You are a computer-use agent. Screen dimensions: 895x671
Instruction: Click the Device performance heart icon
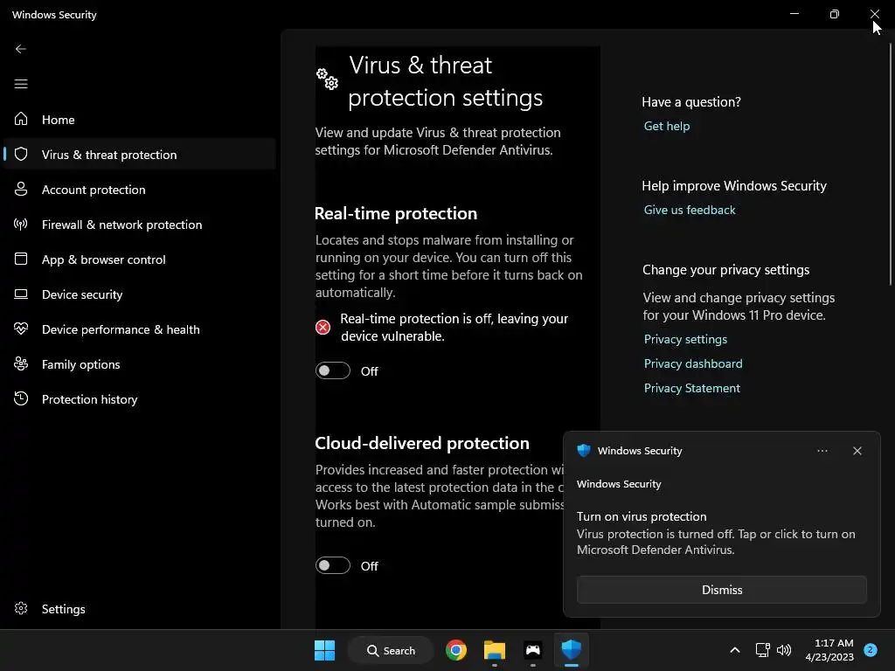[21, 329]
